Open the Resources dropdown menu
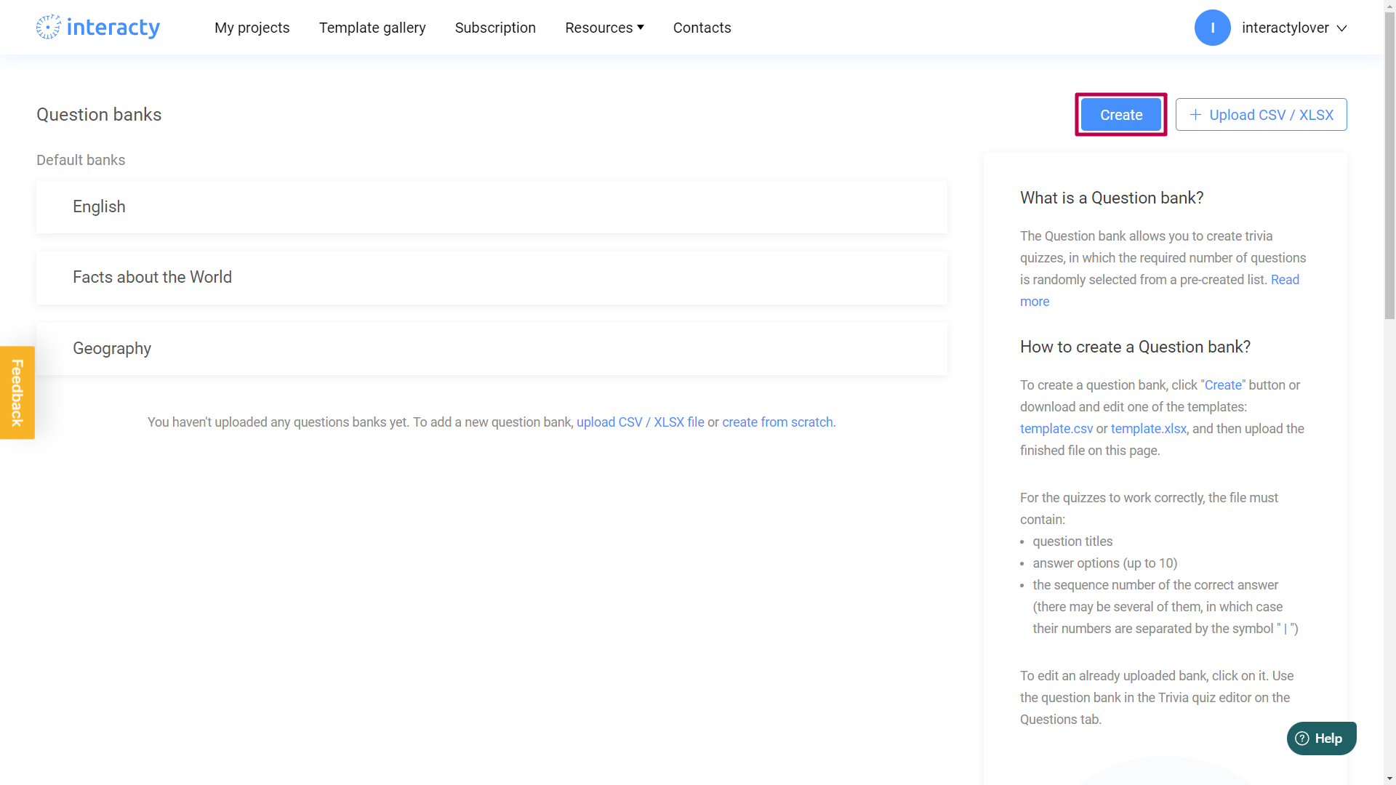1396x785 pixels. [x=604, y=28]
